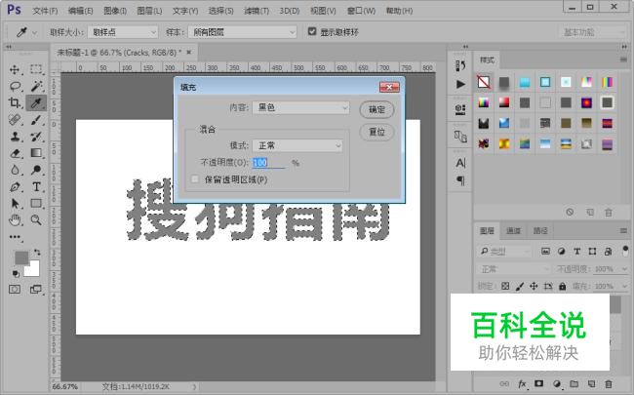Click 确定 in Fill dialog

pos(376,109)
